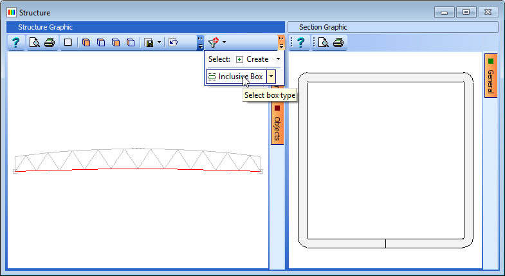Image resolution: width=505 pixels, height=276 pixels.
Task: Select the second cube view icon
Action: coord(101,42)
